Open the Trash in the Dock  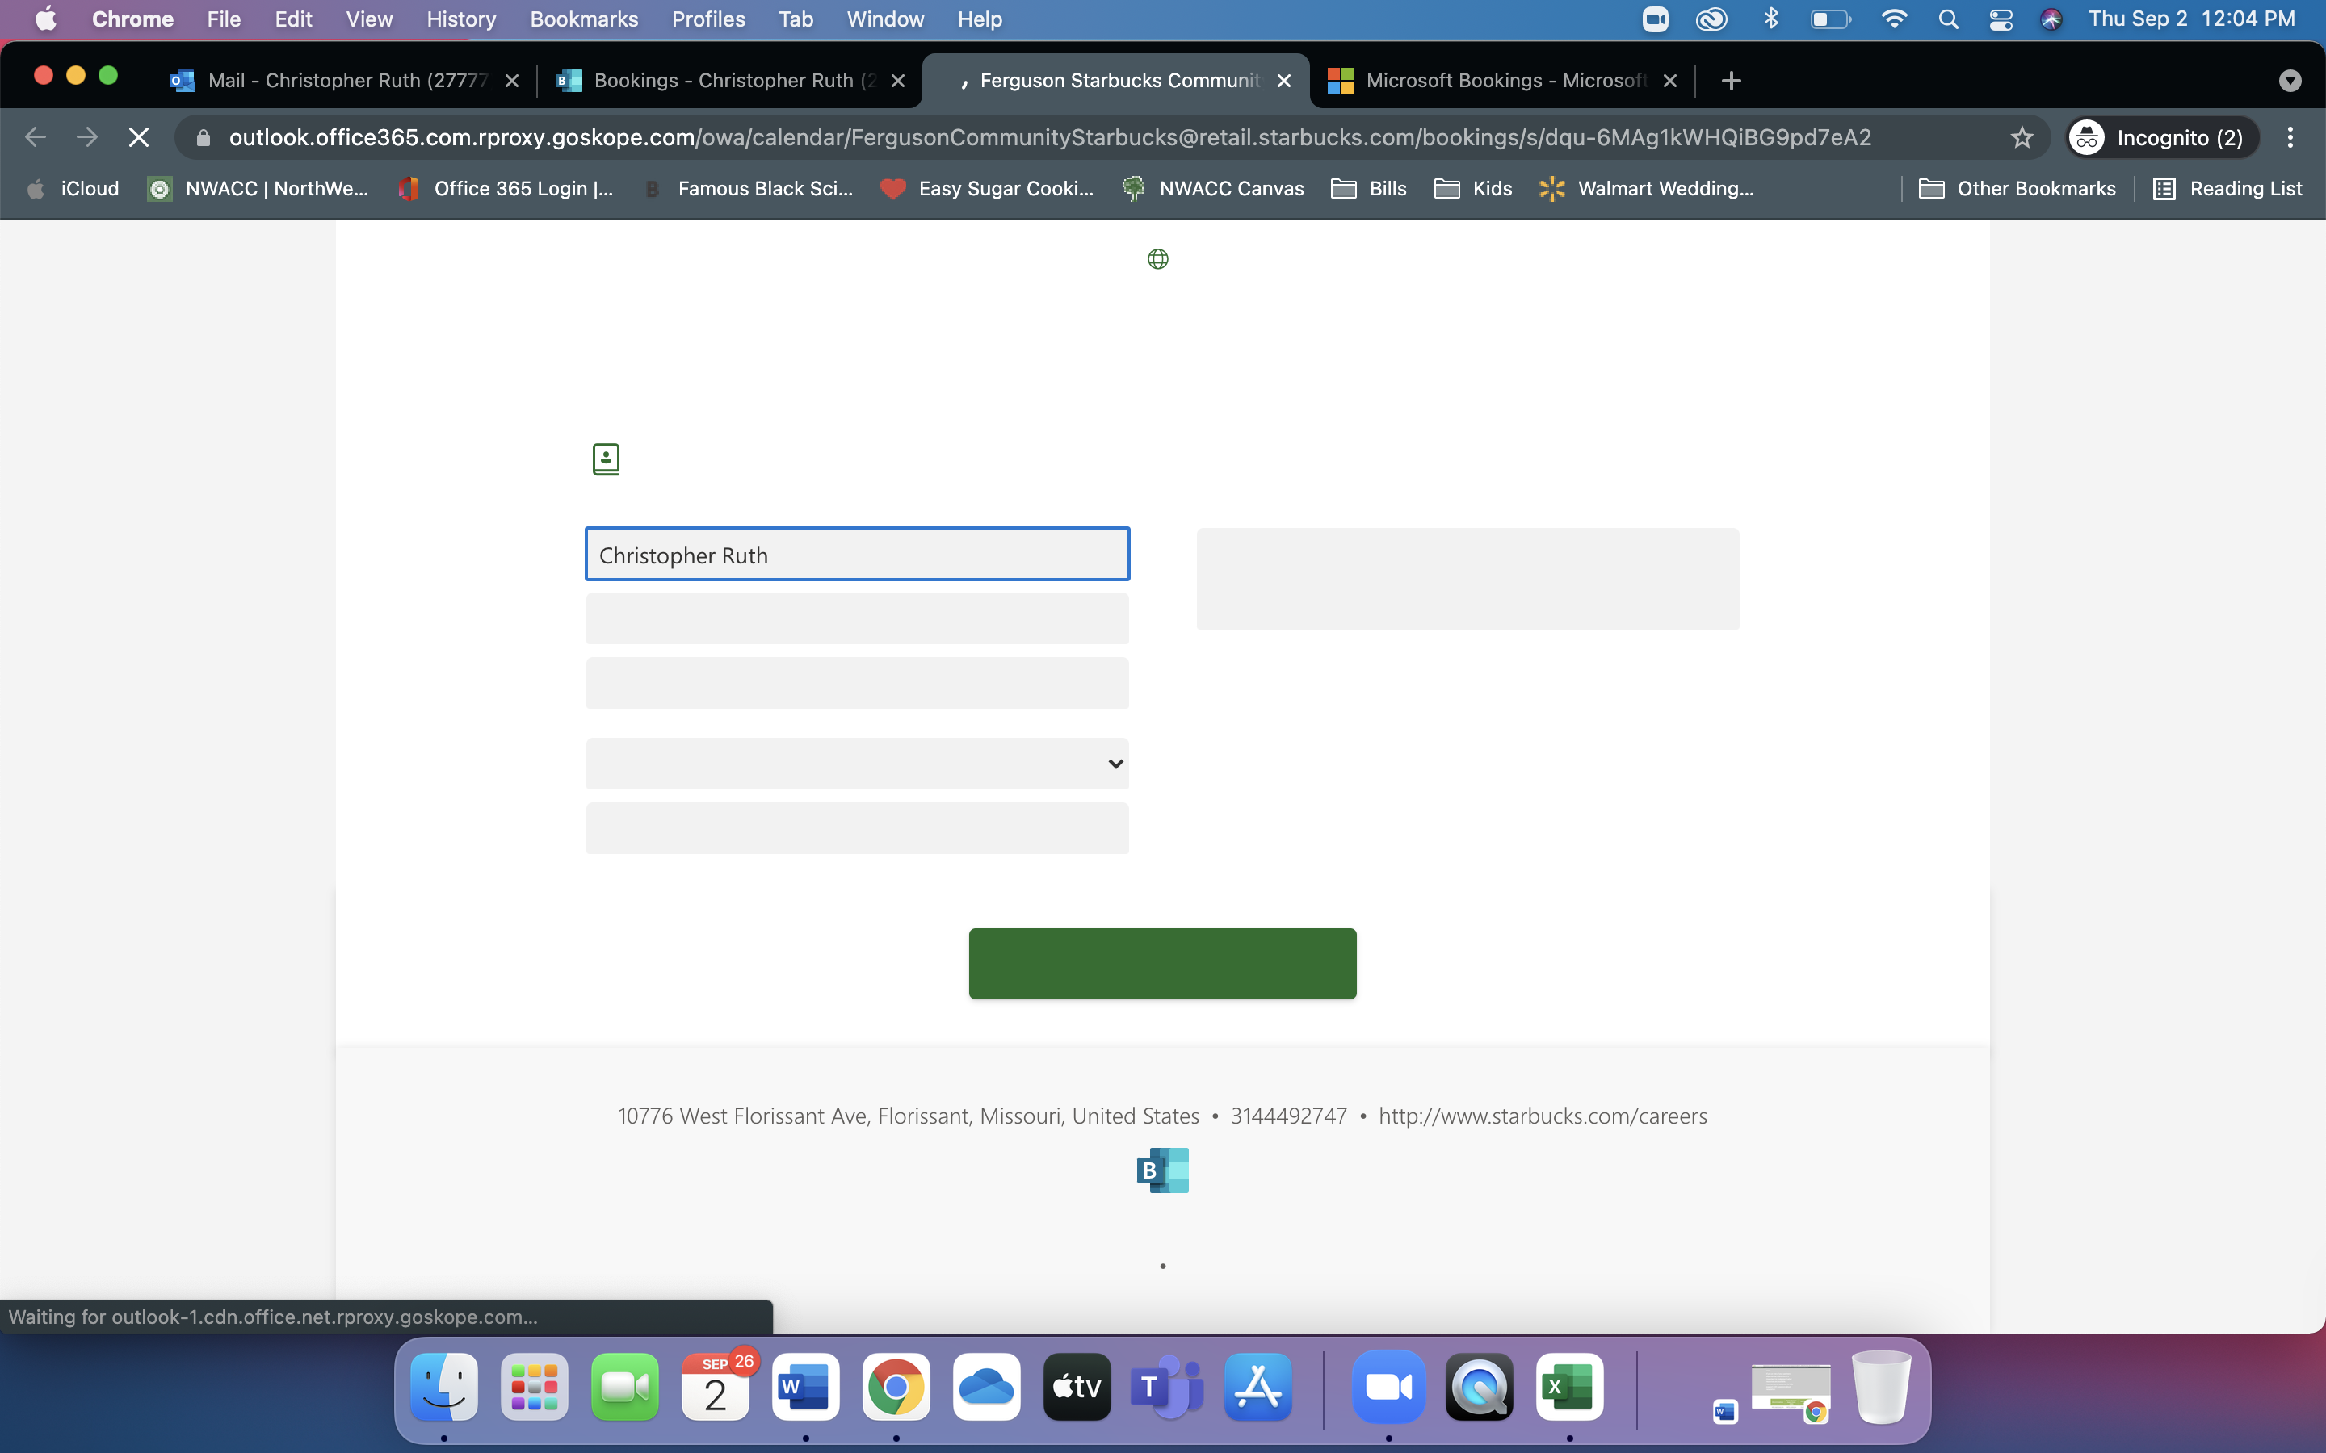1881,1387
